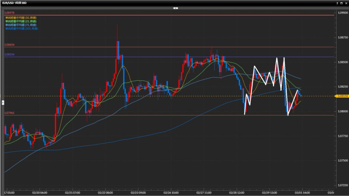Click the 200-period moving average legend label
This screenshot has width=349, height=196.
click(21, 29)
